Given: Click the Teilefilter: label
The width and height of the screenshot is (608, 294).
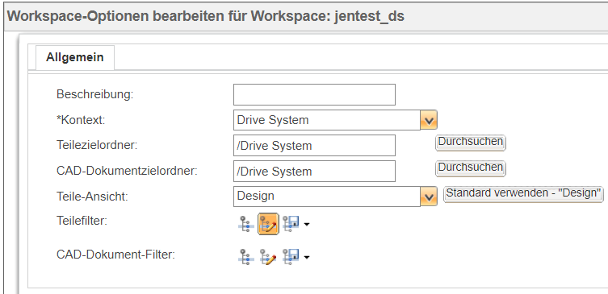Looking at the screenshot, I should tap(82, 221).
